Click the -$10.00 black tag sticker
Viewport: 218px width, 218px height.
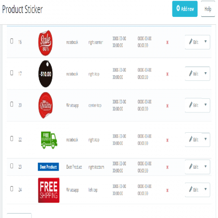pos(46,74)
